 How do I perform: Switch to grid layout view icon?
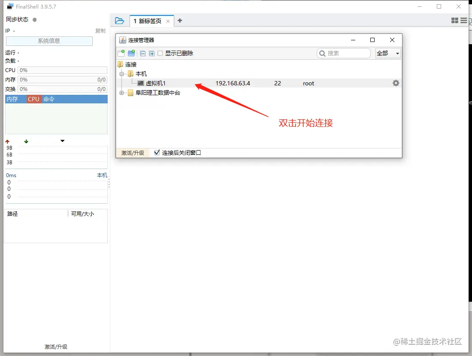[455, 21]
